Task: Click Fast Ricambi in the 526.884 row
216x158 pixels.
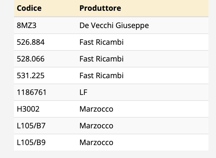Action: 102,42
